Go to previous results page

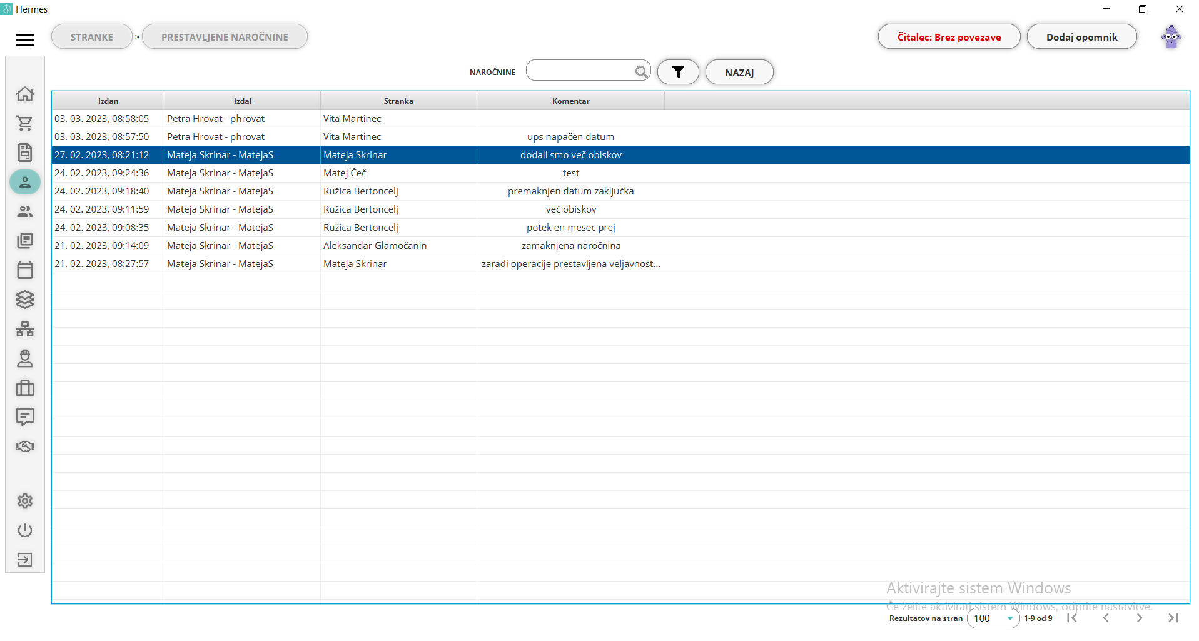(x=1106, y=618)
